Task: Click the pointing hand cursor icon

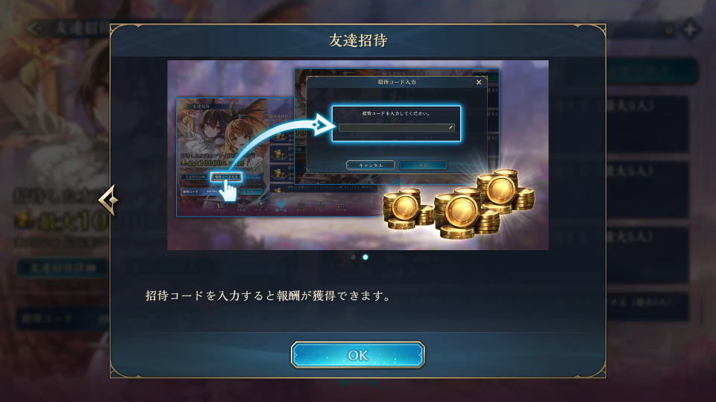Action: (x=227, y=191)
